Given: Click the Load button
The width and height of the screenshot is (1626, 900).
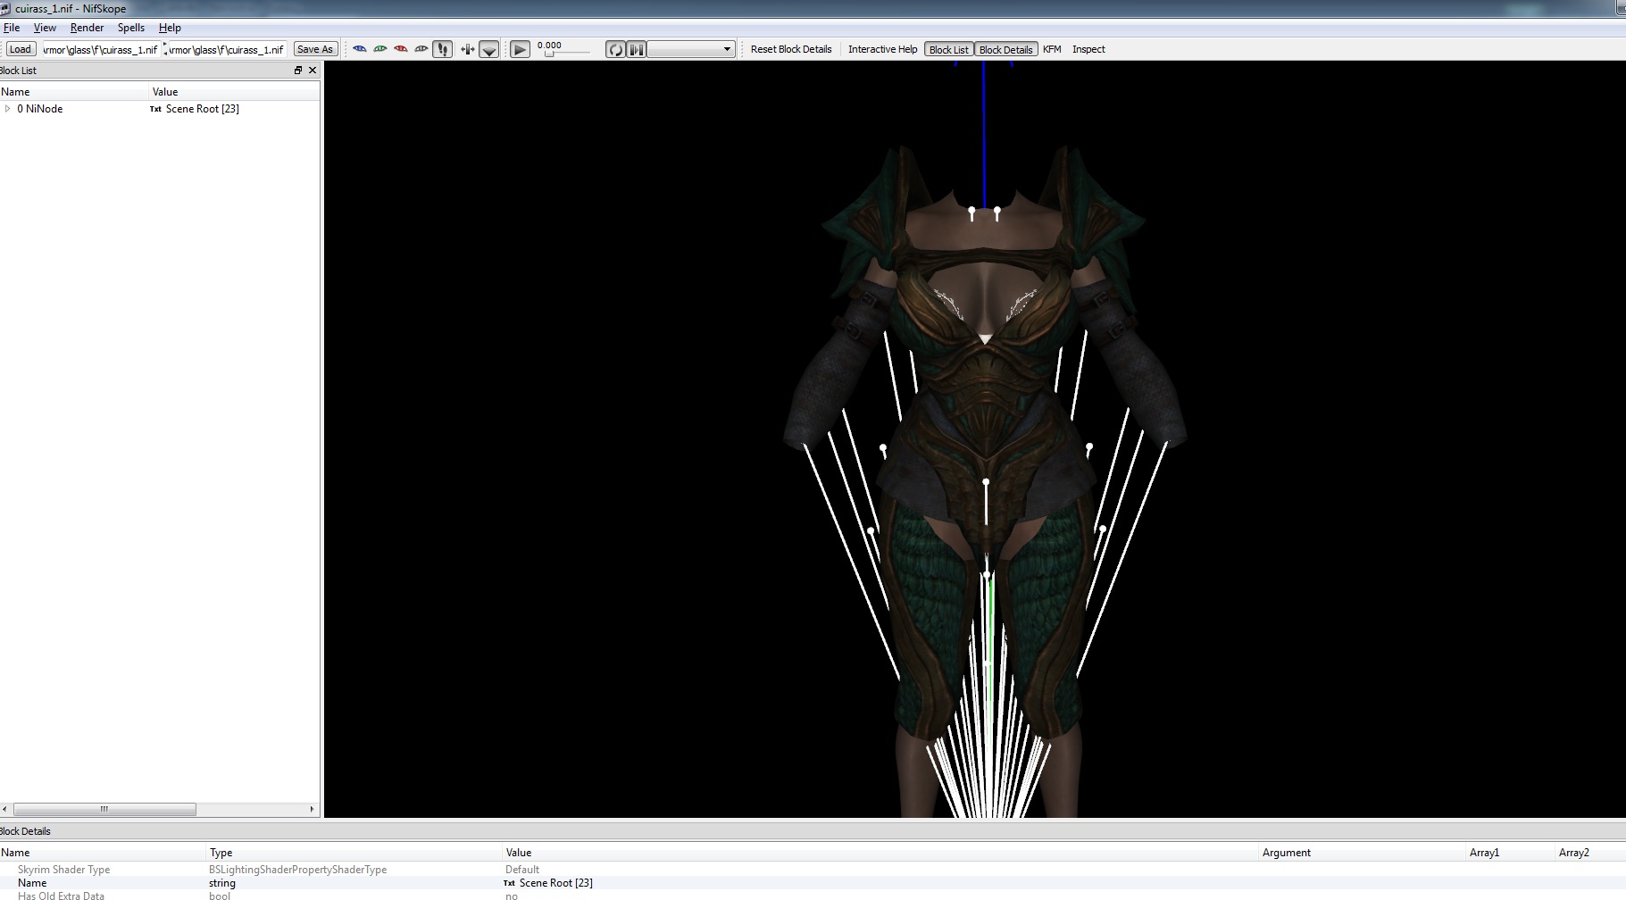Looking at the screenshot, I should (x=21, y=49).
